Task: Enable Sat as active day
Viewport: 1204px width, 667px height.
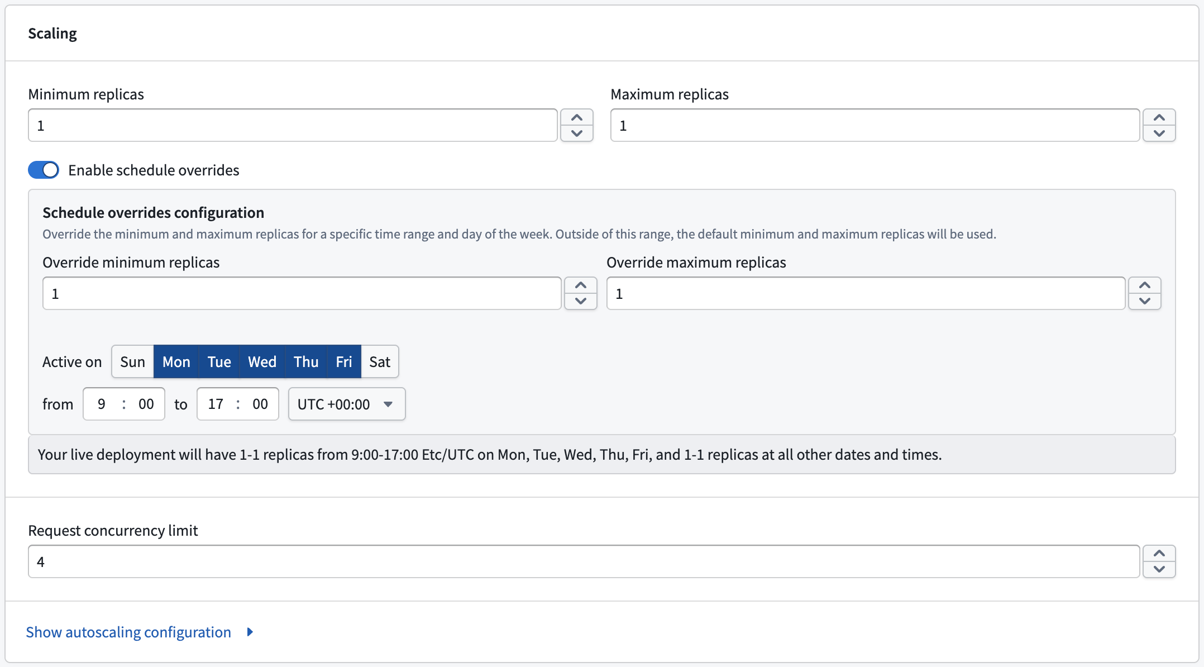Action: pos(380,362)
